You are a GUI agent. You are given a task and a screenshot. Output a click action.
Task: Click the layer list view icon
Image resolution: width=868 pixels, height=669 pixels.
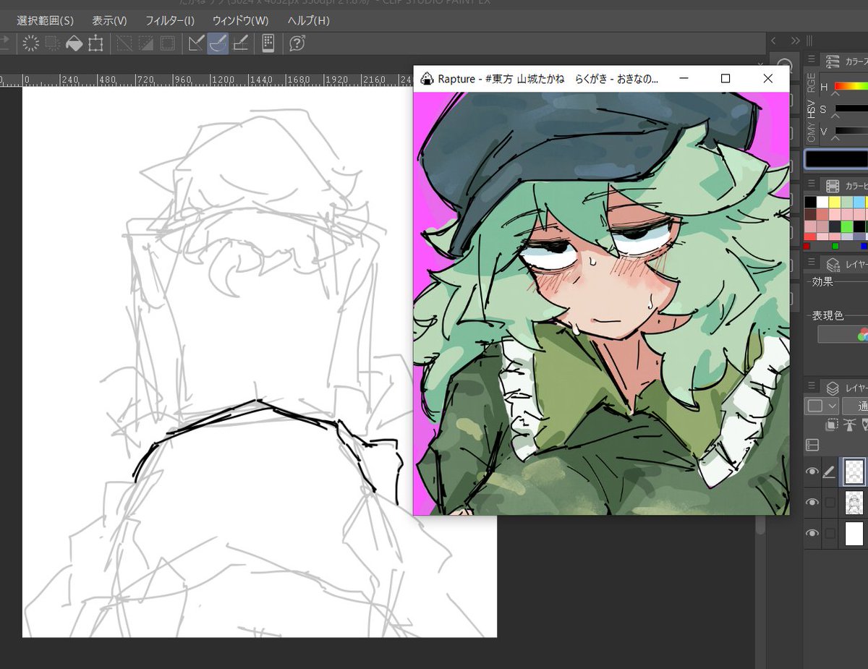pos(812,445)
